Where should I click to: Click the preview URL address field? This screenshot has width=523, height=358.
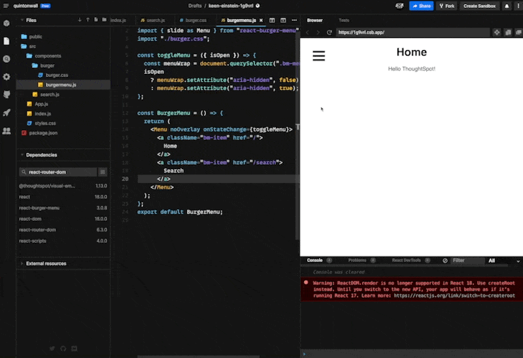tap(413, 32)
